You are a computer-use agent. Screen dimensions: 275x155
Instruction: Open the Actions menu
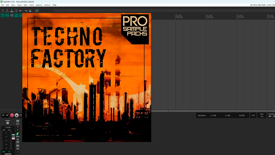tap(47, 5)
